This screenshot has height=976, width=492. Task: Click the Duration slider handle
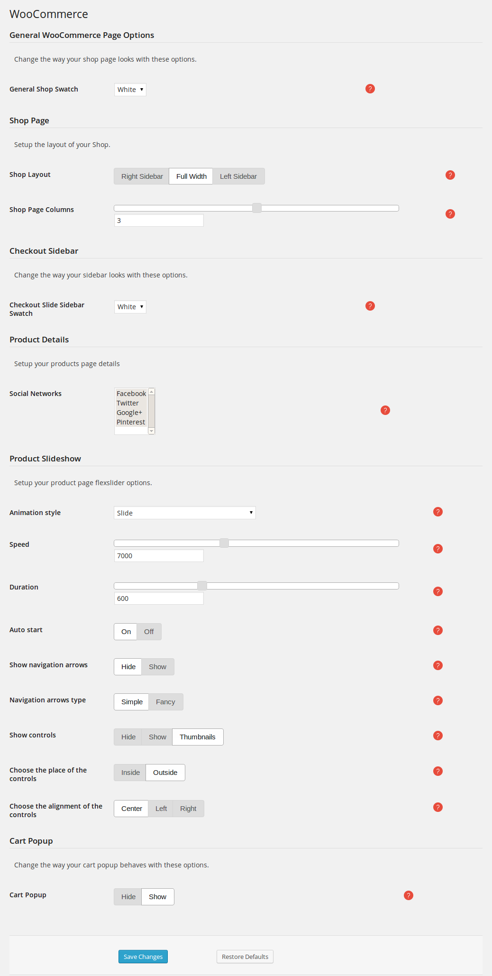202,586
